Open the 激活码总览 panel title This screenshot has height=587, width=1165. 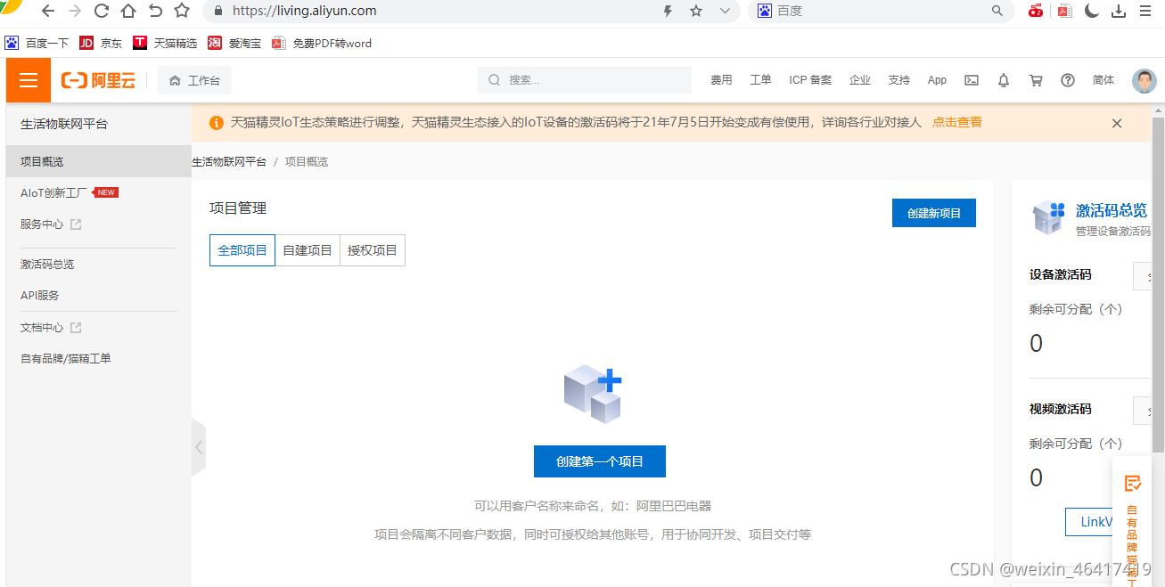coord(1112,210)
